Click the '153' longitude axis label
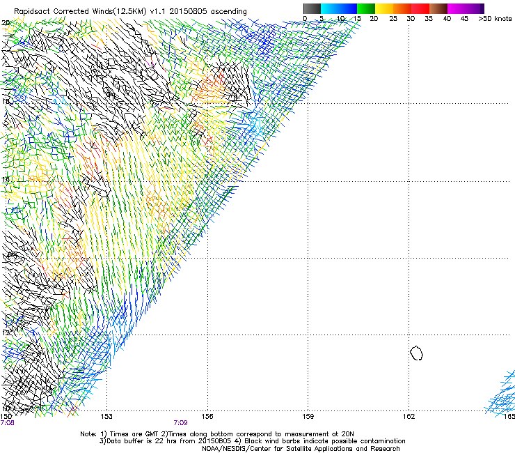Image resolution: width=515 pixels, height=453 pixels. coord(106,417)
